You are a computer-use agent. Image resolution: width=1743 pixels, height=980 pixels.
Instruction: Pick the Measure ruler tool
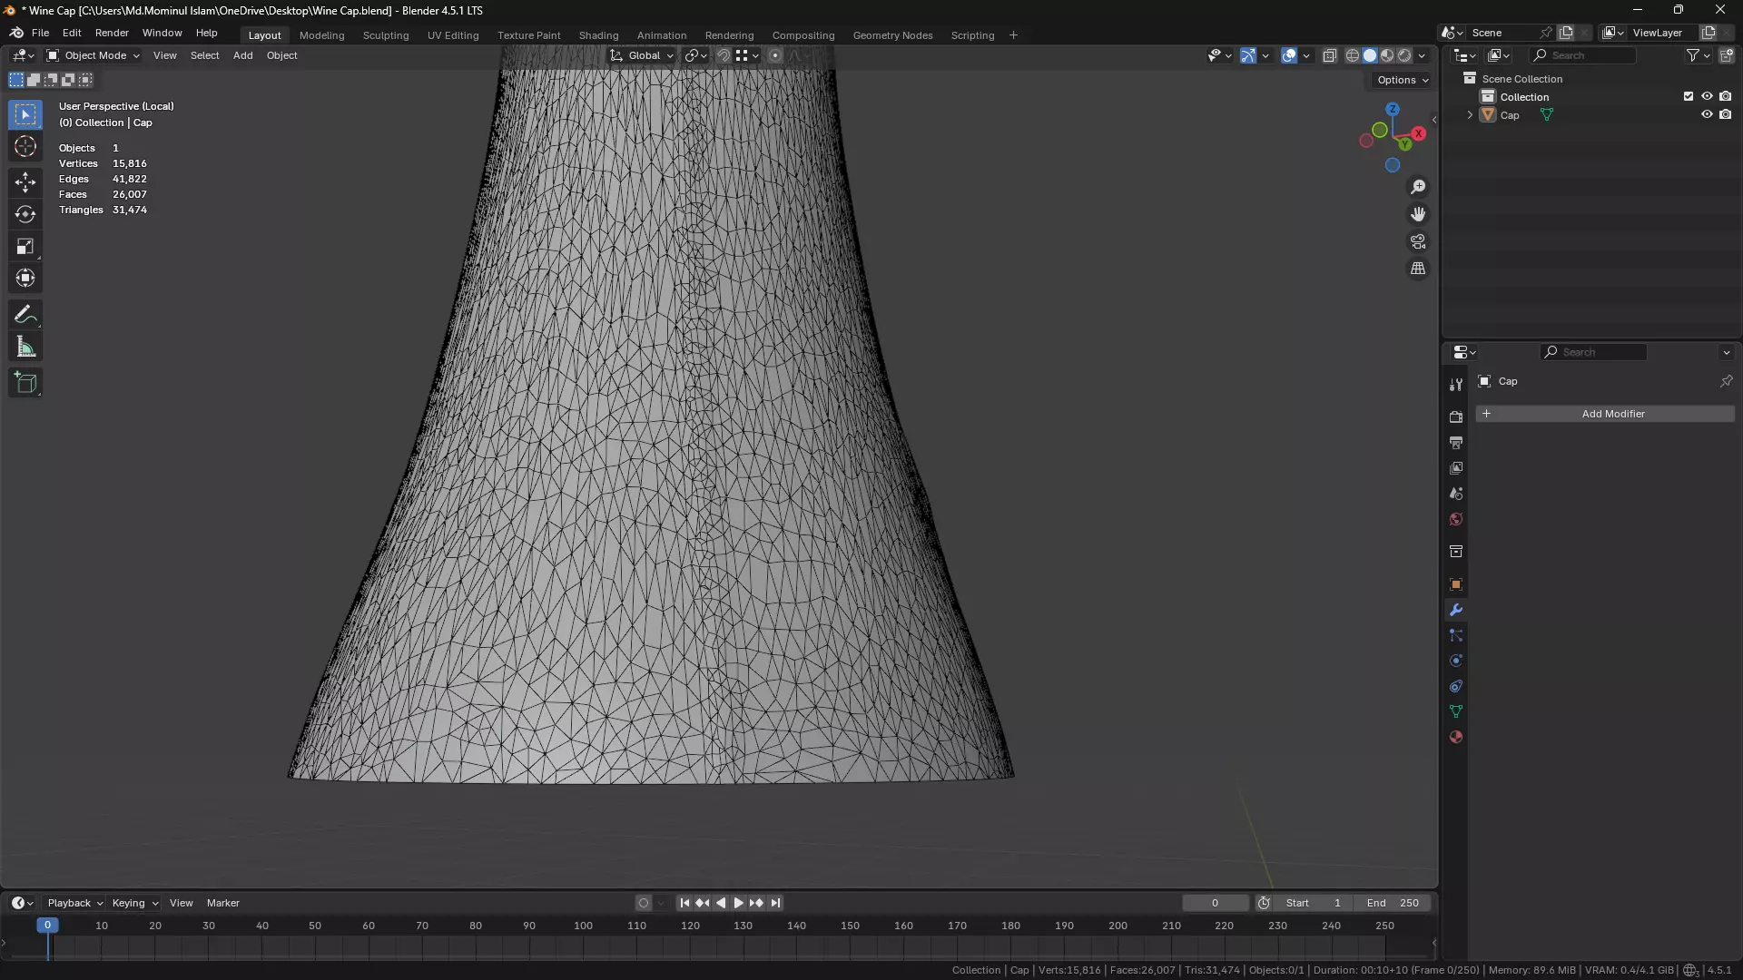pos(25,348)
